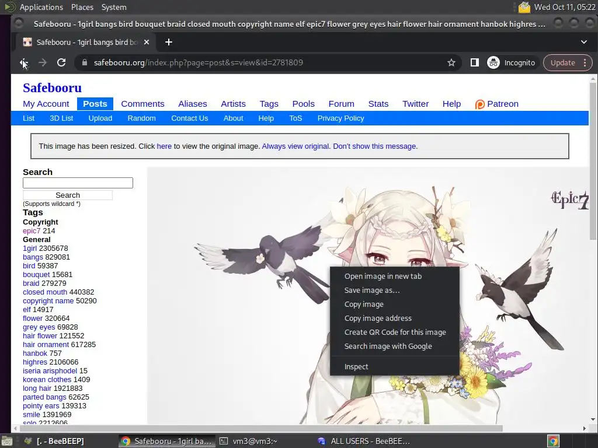The height and width of the screenshot is (448, 598).
Task: Click the 3D List submenu link
Action: (61, 118)
